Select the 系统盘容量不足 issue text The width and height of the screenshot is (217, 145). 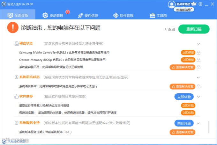point(51,67)
